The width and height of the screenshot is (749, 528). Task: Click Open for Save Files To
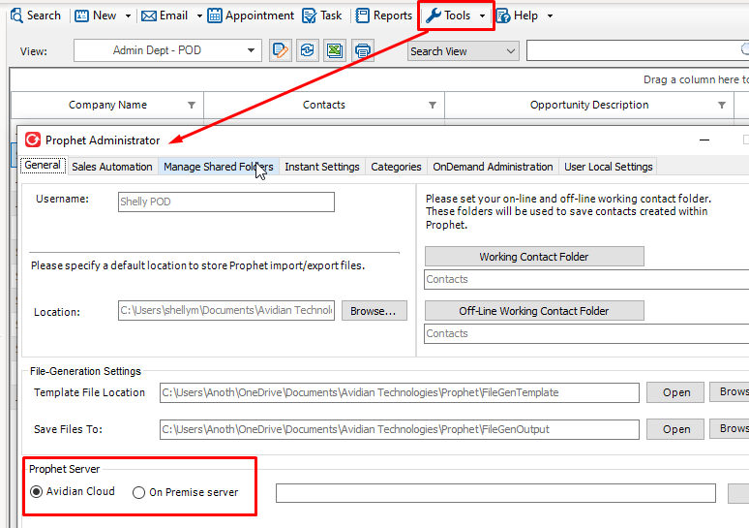(x=675, y=429)
